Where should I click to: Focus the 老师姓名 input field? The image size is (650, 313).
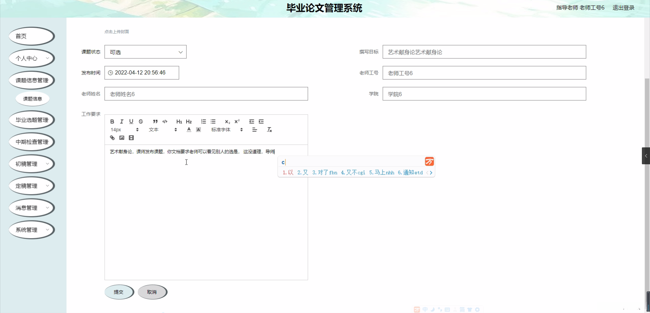(206, 94)
